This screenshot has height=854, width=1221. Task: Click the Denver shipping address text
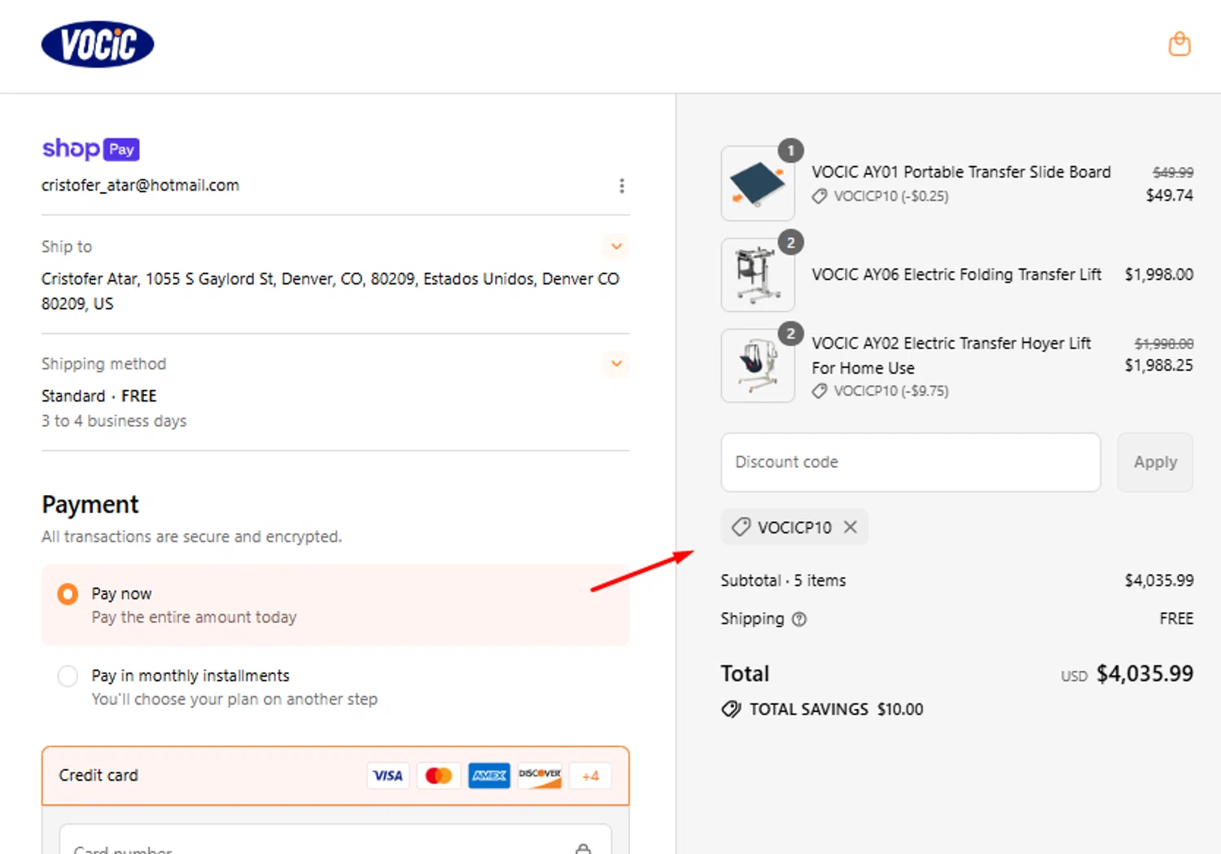click(330, 291)
